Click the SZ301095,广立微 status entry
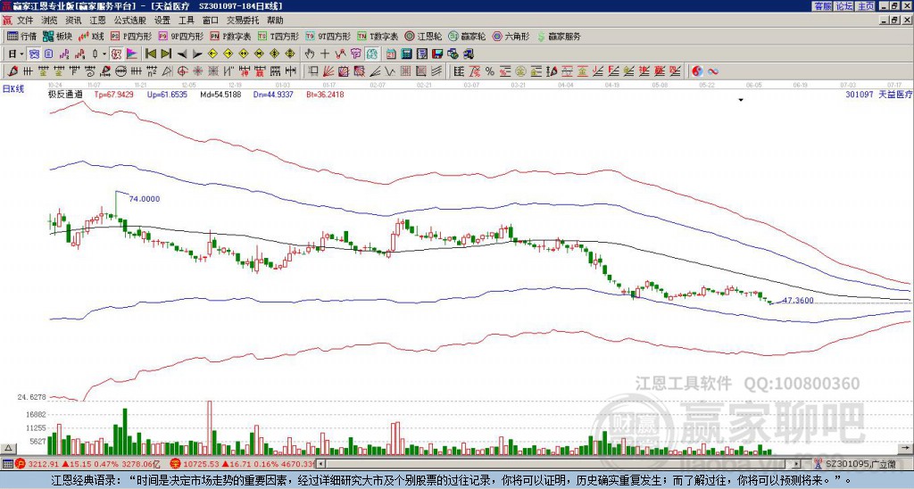Viewport: 914px width, 489px height. click(862, 464)
